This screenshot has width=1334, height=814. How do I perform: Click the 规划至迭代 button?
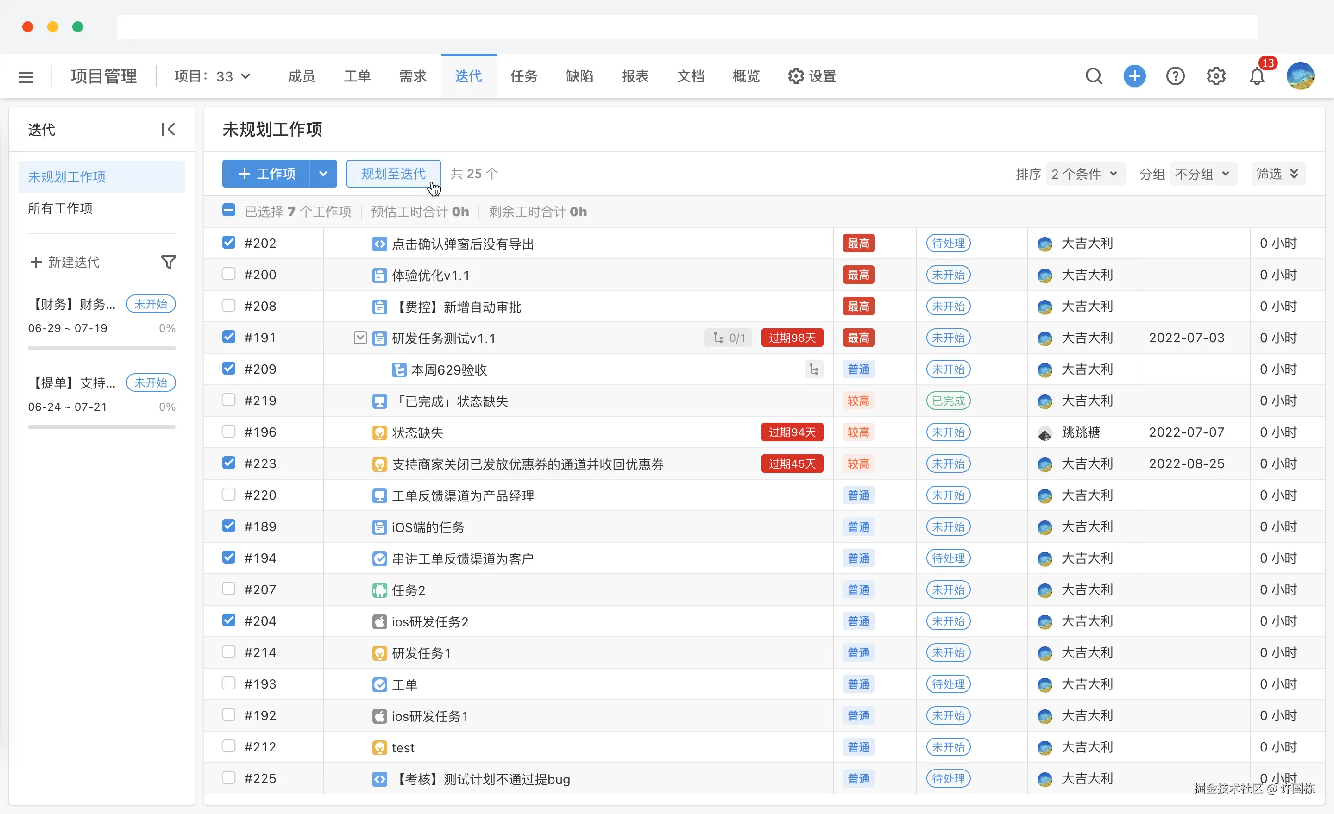[393, 173]
